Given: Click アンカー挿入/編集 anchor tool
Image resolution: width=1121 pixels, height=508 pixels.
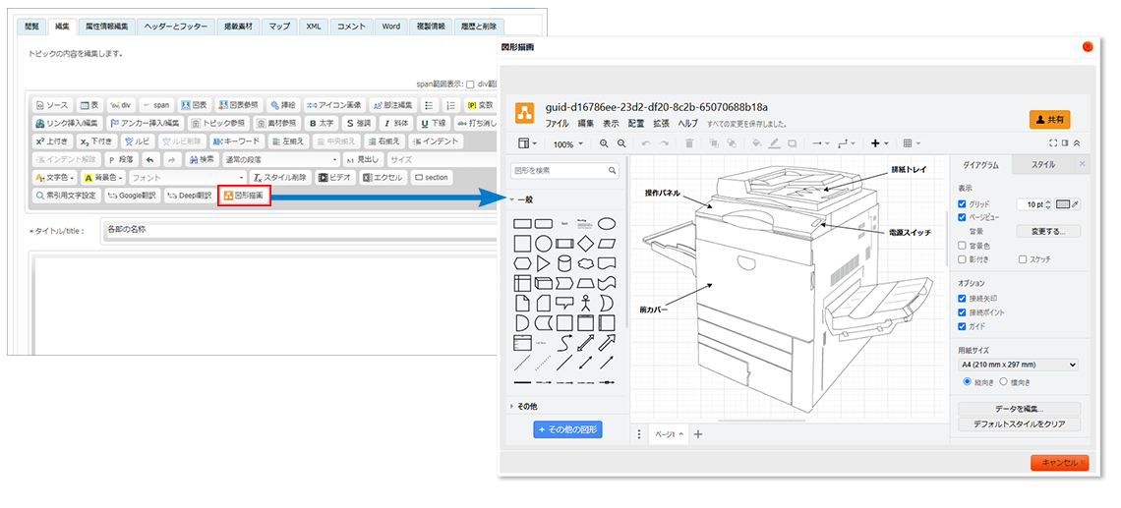Looking at the screenshot, I should tap(146, 123).
